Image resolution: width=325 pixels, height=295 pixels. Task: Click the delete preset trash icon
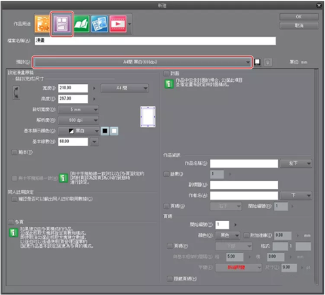pos(268,62)
